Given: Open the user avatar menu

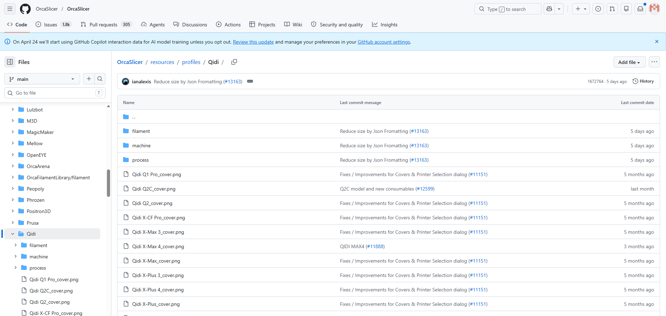Looking at the screenshot, I should [654, 9].
